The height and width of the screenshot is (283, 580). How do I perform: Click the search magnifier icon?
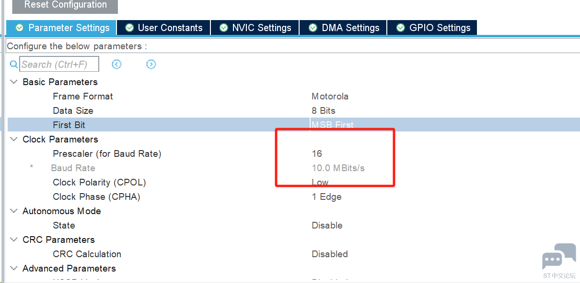pyautogui.click(x=13, y=64)
